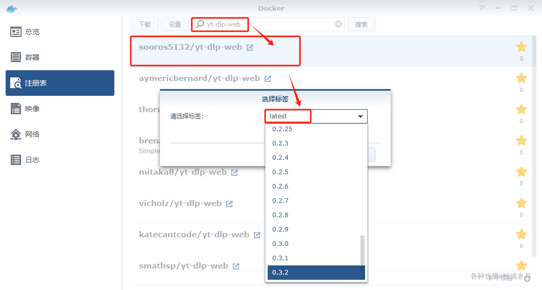Click the Search (搜索) button
Viewport: 542px width, 290px height.
[361, 25]
